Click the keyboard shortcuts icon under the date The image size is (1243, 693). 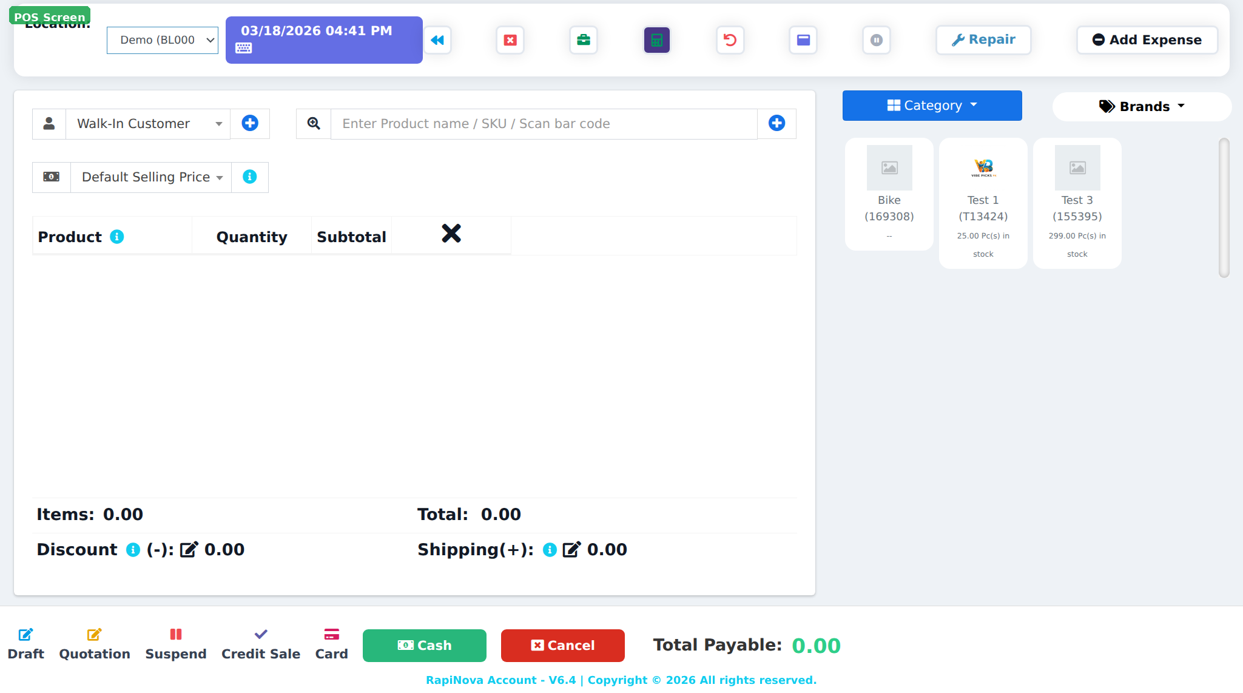[244, 48]
